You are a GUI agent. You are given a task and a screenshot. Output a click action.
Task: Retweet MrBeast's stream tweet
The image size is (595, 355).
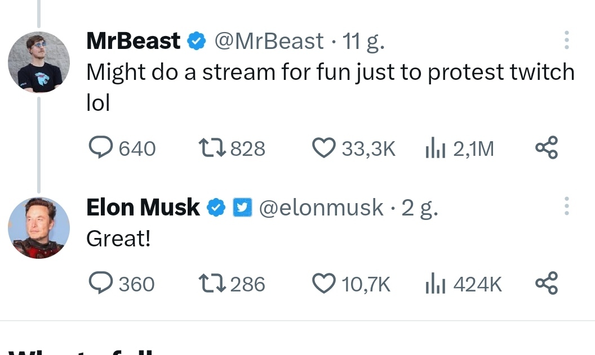coord(212,149)
